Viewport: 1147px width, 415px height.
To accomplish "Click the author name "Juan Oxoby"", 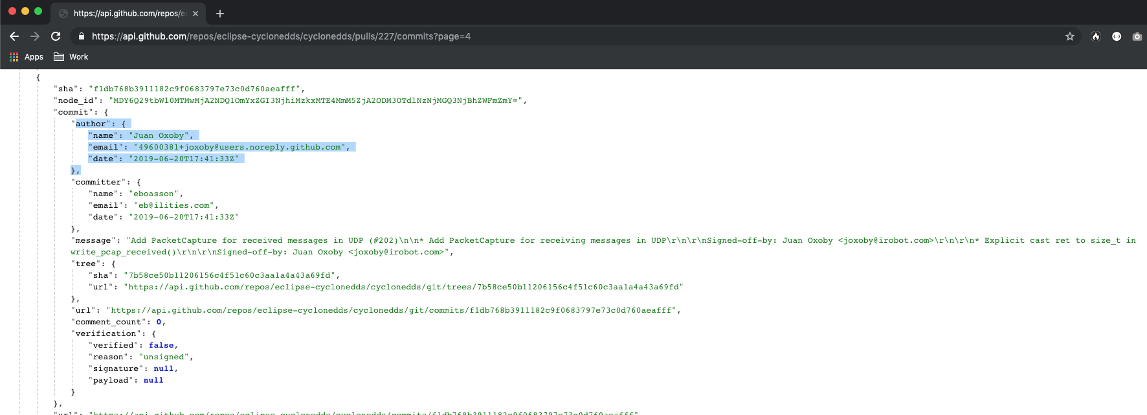I will click(159, 135).
